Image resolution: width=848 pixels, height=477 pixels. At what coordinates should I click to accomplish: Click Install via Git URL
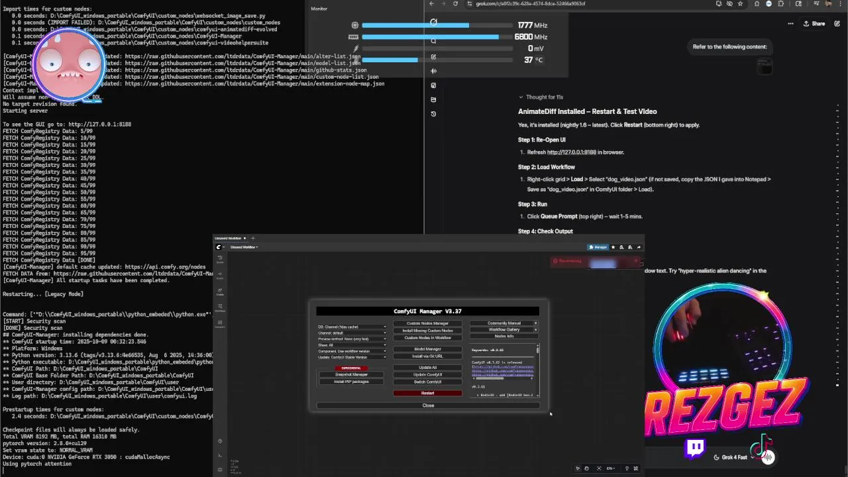pos(427,356)
